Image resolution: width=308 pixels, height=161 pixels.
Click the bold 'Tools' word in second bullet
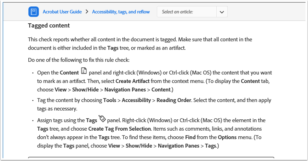point(110,100)
